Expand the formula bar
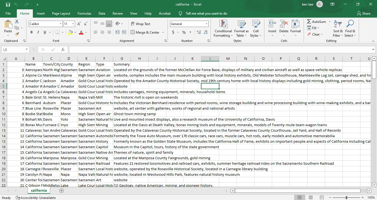The image size is (377, 200). pos(373,50)
